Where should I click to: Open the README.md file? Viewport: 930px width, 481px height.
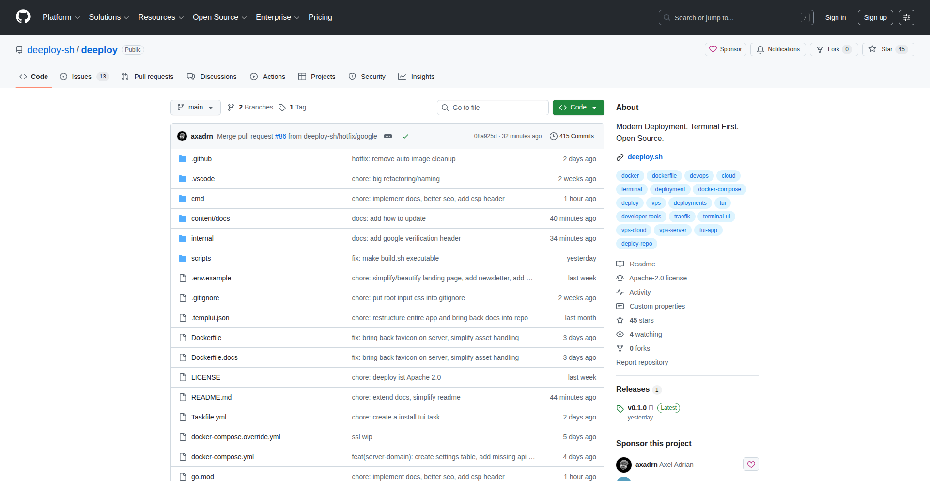[211, 397]
